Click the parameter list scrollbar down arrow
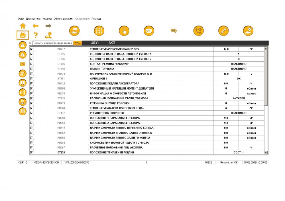 click(x=266, y=153)
